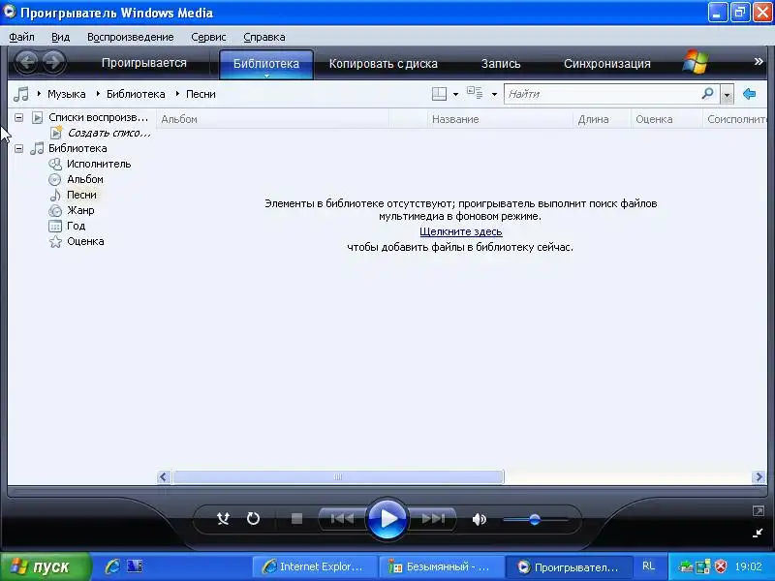
Task: Click the blue back arrow beside search
Action: click(x=749, y=93)
